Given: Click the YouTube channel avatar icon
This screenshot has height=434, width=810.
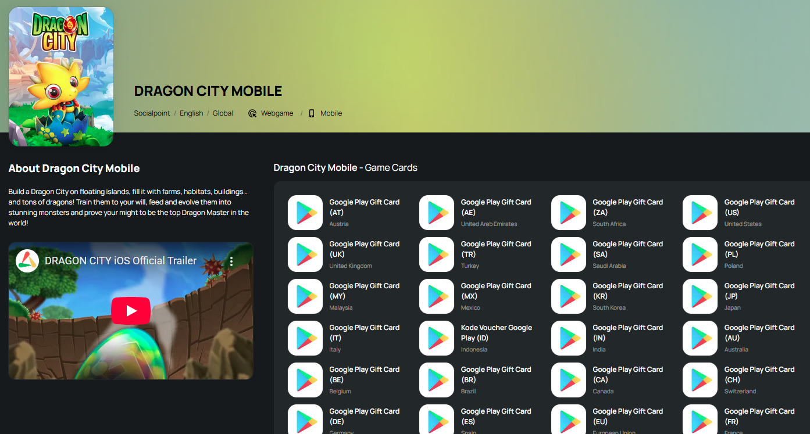Looking at the screenshot, I should pos(27,261).
